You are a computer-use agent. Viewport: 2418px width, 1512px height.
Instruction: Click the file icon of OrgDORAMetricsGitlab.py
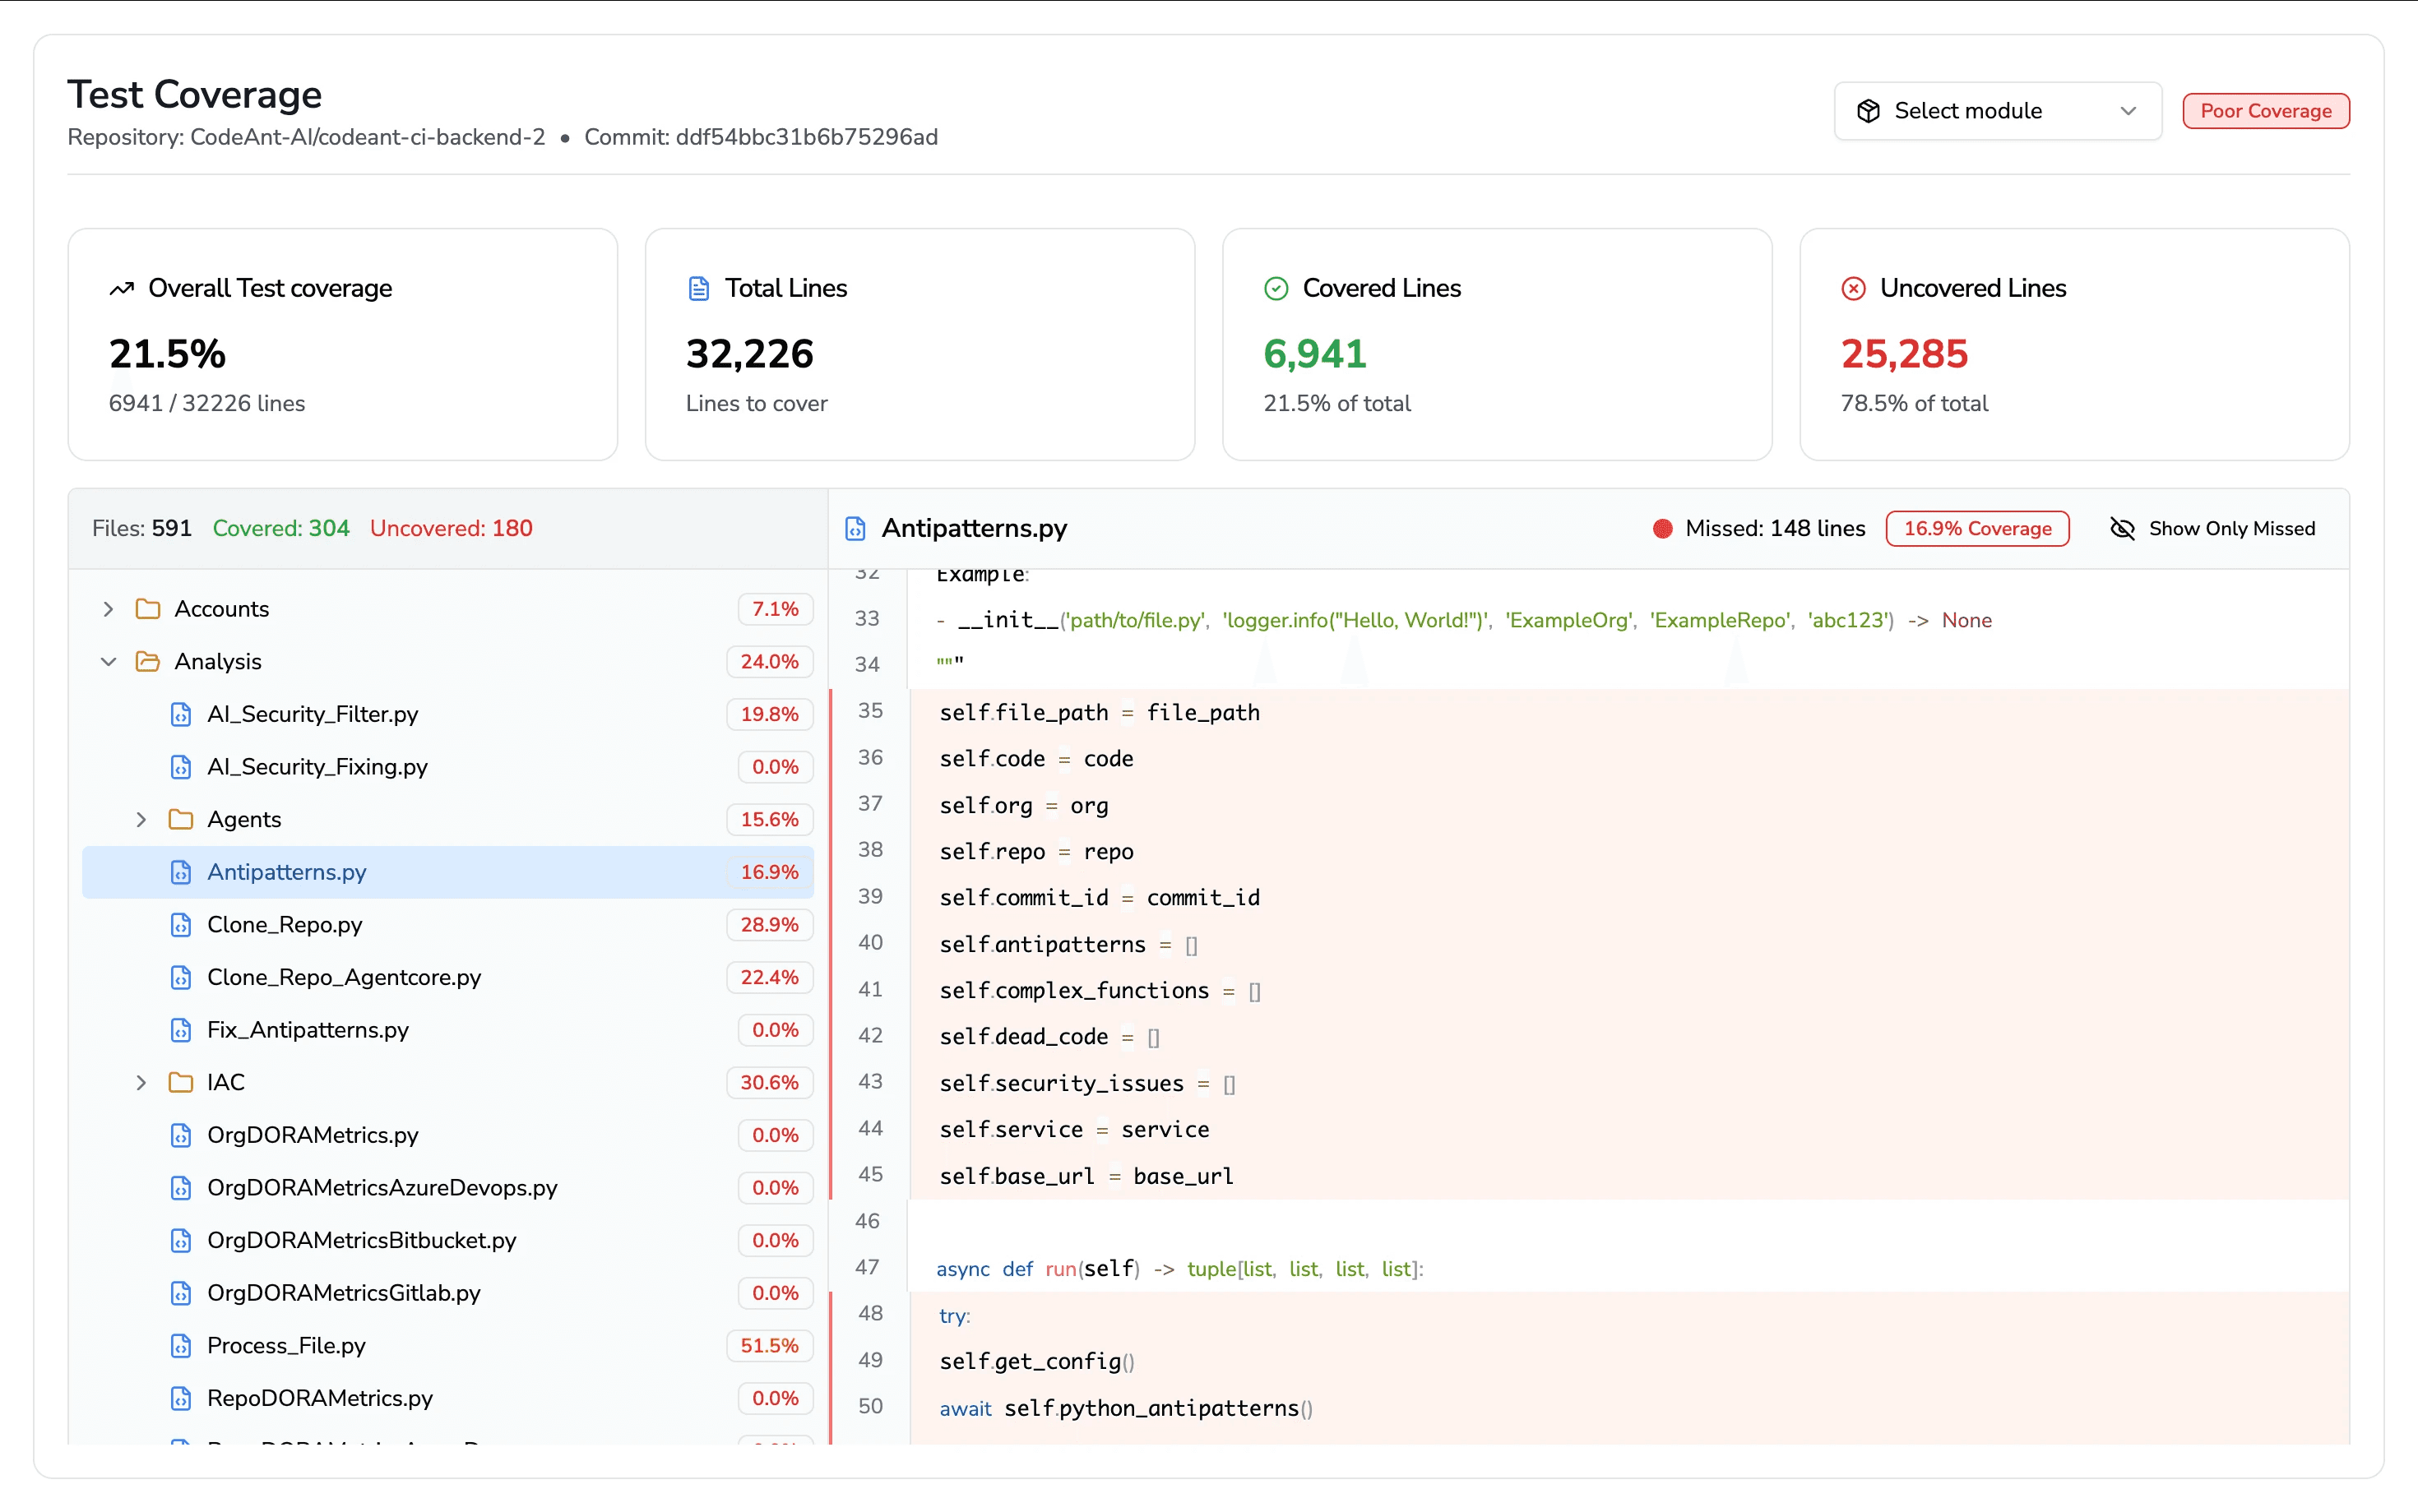pyautogui.click(x=181, y=1293)
